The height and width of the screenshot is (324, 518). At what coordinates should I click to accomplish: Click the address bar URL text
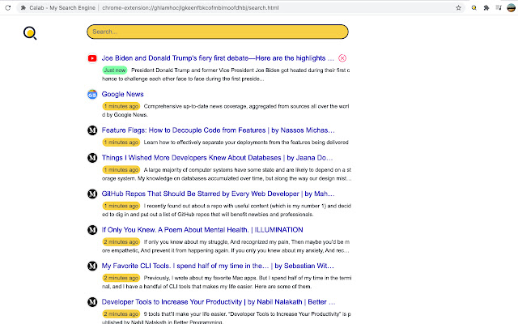[x=190, y=7]
